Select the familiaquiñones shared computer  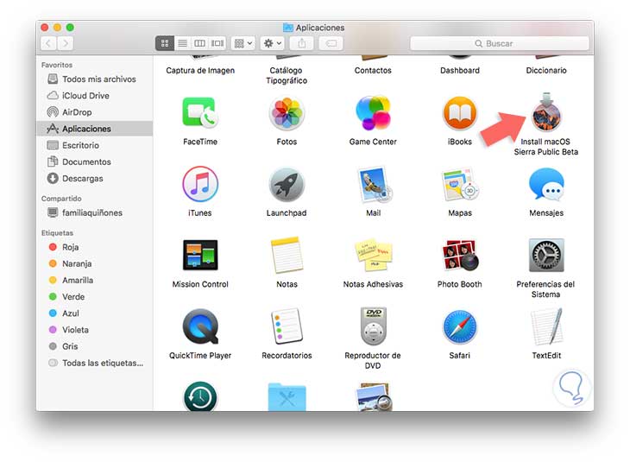tap(94, 212)
